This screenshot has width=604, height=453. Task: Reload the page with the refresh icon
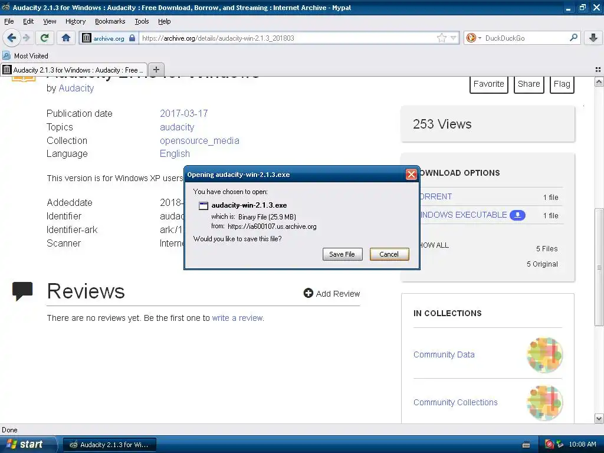pyautogui.click(x=45, y=38)
